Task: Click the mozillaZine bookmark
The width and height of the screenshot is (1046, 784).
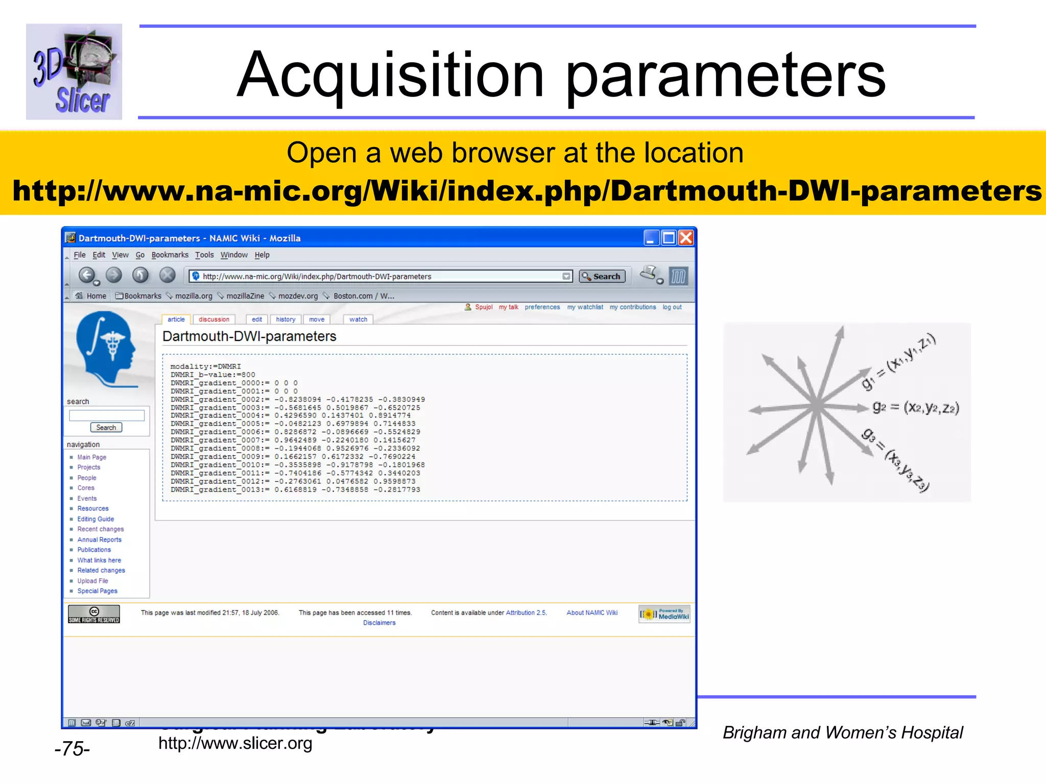Action: coord(241,296)
